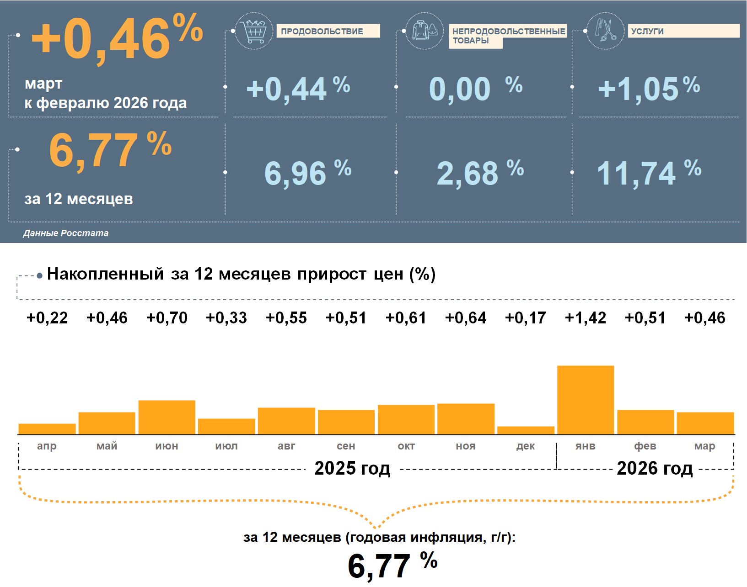Click the June orange bar

click(167, 417)
